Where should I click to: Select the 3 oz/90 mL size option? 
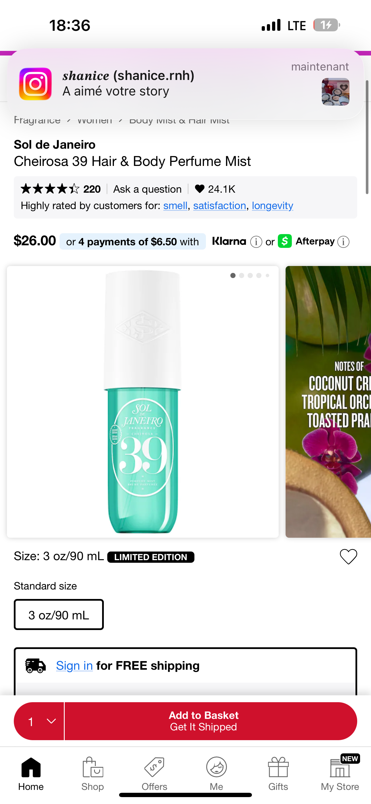pyautogui.click(x=58, y=614)
